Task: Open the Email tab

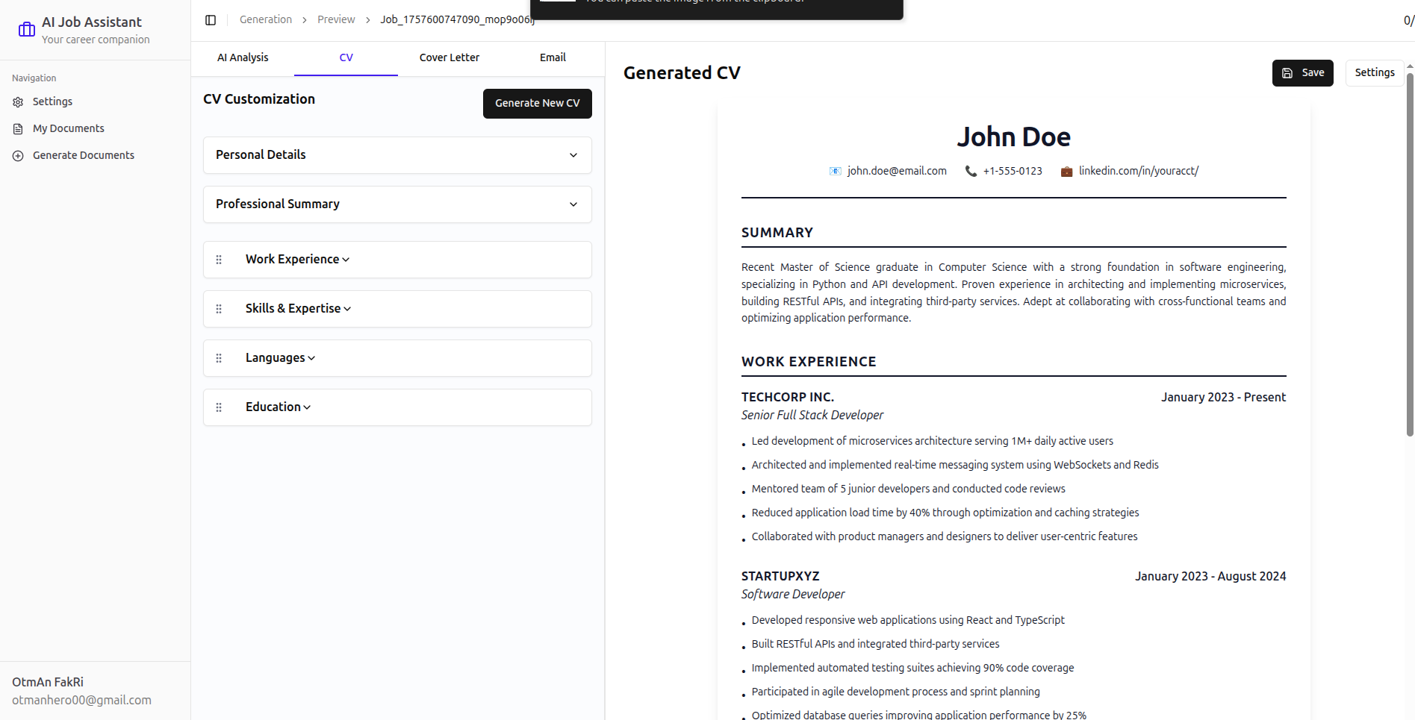Action: click(553, 58)
